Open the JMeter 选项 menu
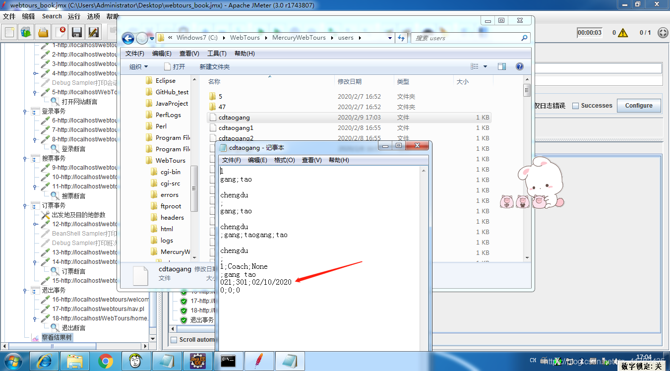The height and width of the screenshot is (371, 670). [x=93, y=16]
